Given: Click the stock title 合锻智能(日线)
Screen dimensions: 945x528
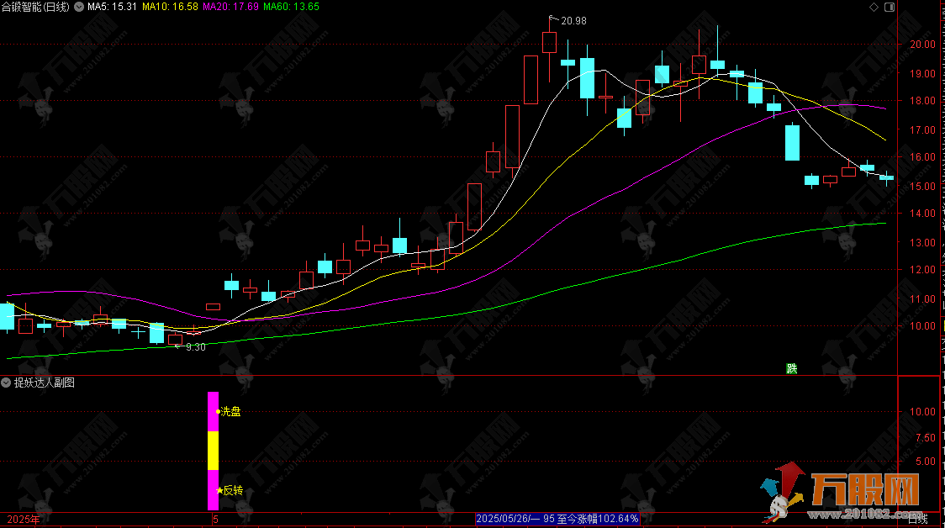Looking at the screenshot, I should click(x=35, y=8).
